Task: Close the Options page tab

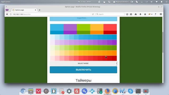Action: click(35, 10)
